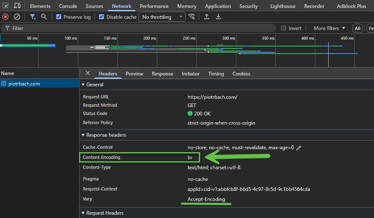This screenshot has height=218, width=374.
Task: Enable the Invert filter checkbox
Action: click(284, 28)
